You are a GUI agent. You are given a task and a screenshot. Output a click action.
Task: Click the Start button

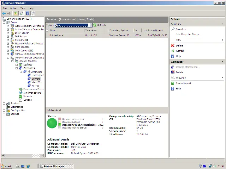(x=6, y=167)
